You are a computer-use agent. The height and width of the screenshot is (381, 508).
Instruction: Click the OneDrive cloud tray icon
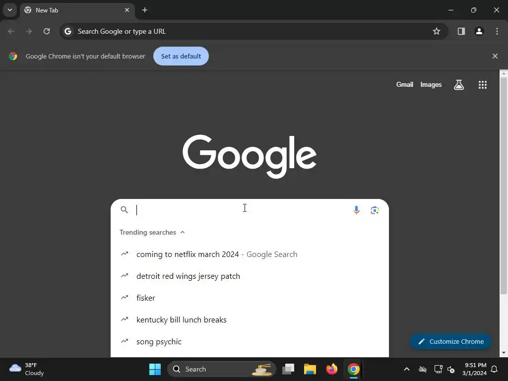tap(423, 369)
